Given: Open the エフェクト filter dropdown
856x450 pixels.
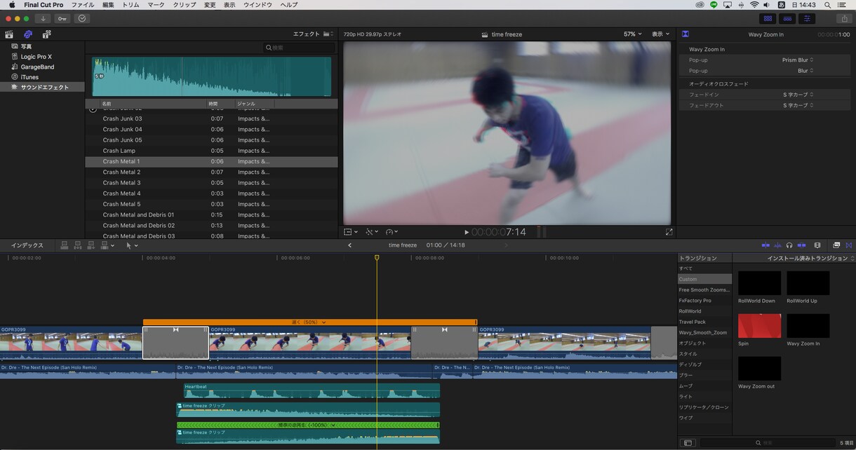Looking at the screenshot, I should (x=313, y=34).
